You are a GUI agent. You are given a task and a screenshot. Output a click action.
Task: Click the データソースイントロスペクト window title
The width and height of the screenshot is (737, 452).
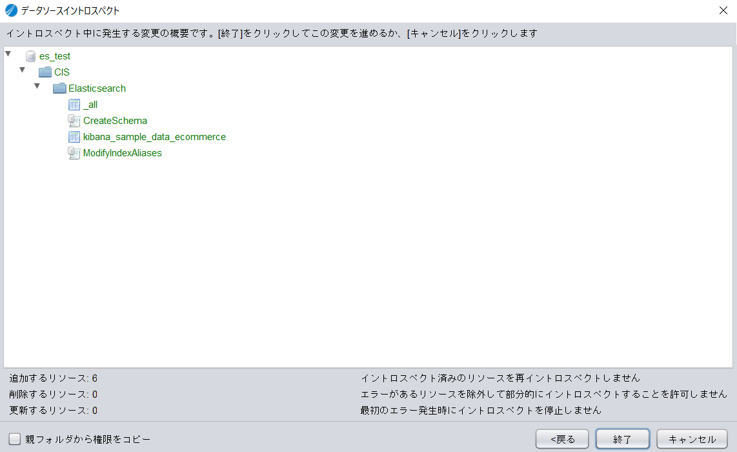[x=70, y=10]
